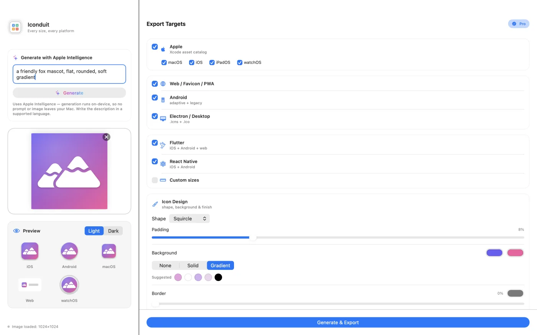This screenshot has height=335, width=537.
Task: Click the macOS preview icon
Action: click(109, 251)
